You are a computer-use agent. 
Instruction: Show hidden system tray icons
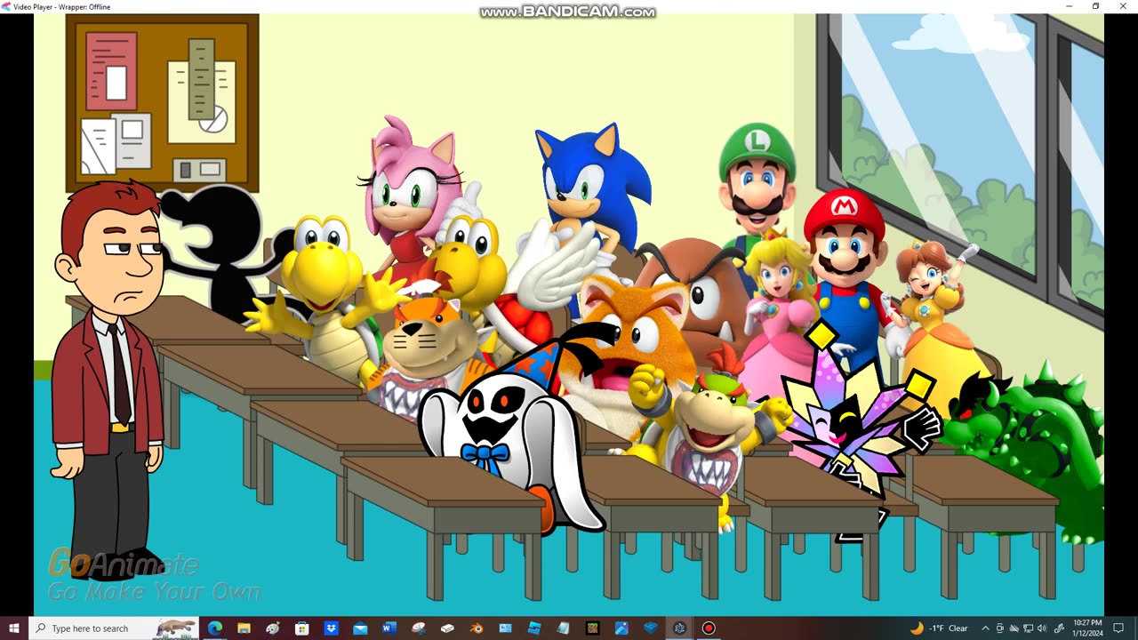pyautogui.click(x=985, y=628)
